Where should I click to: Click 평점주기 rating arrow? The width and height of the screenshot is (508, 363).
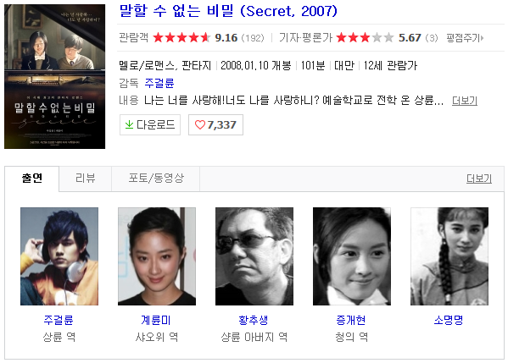point(482,38)
